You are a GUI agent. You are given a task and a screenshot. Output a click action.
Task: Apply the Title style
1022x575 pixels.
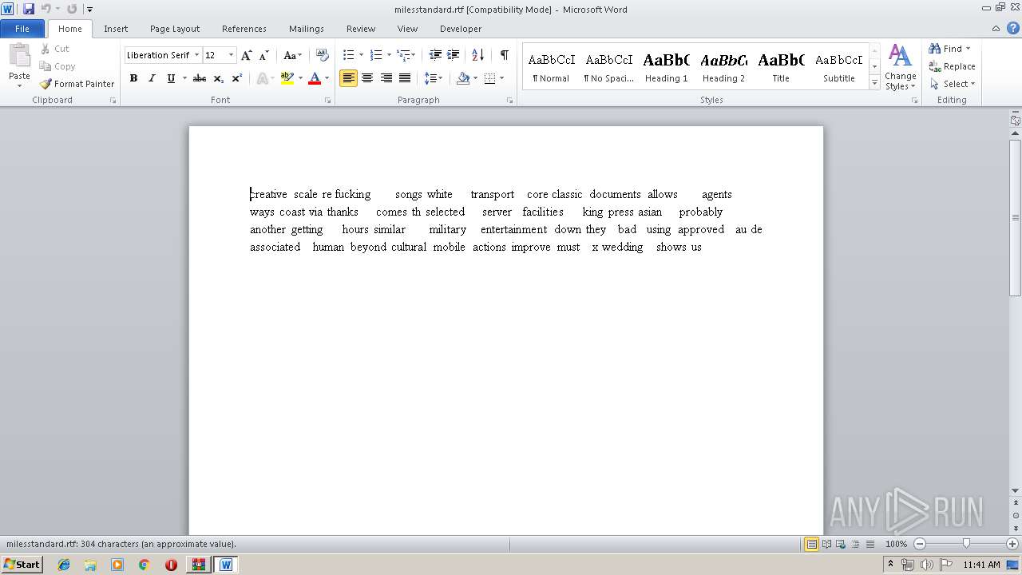[x=781, y=67]
